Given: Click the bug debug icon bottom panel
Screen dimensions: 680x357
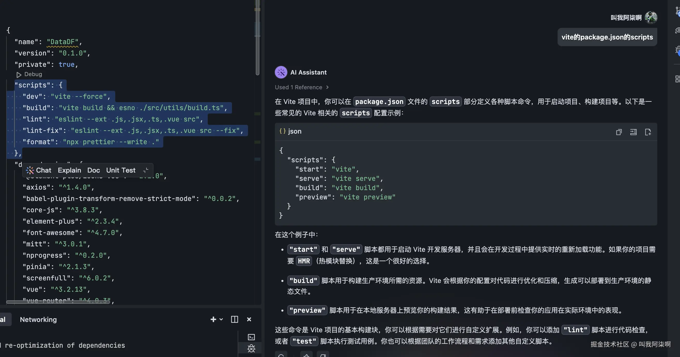Looking at the screenshot, I should click(251, 348).
